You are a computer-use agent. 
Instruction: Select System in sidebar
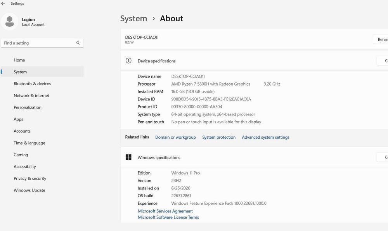coord(42,72)
